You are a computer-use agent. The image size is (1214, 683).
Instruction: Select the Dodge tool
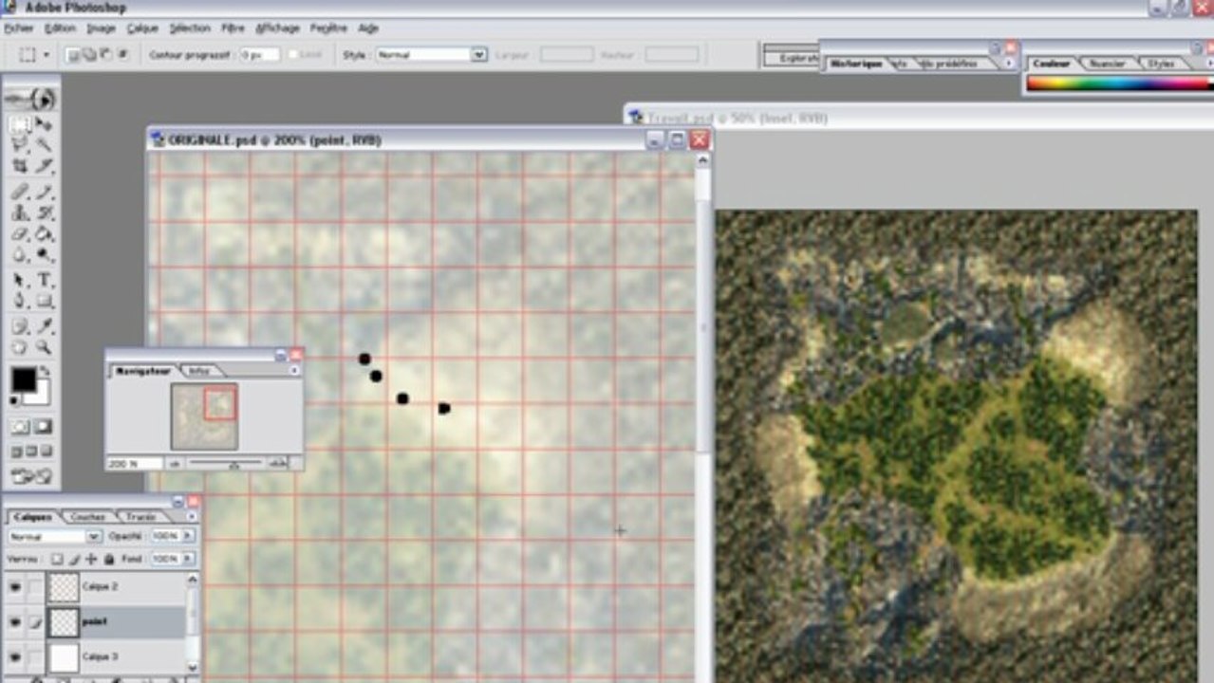[x=44, y=254]
